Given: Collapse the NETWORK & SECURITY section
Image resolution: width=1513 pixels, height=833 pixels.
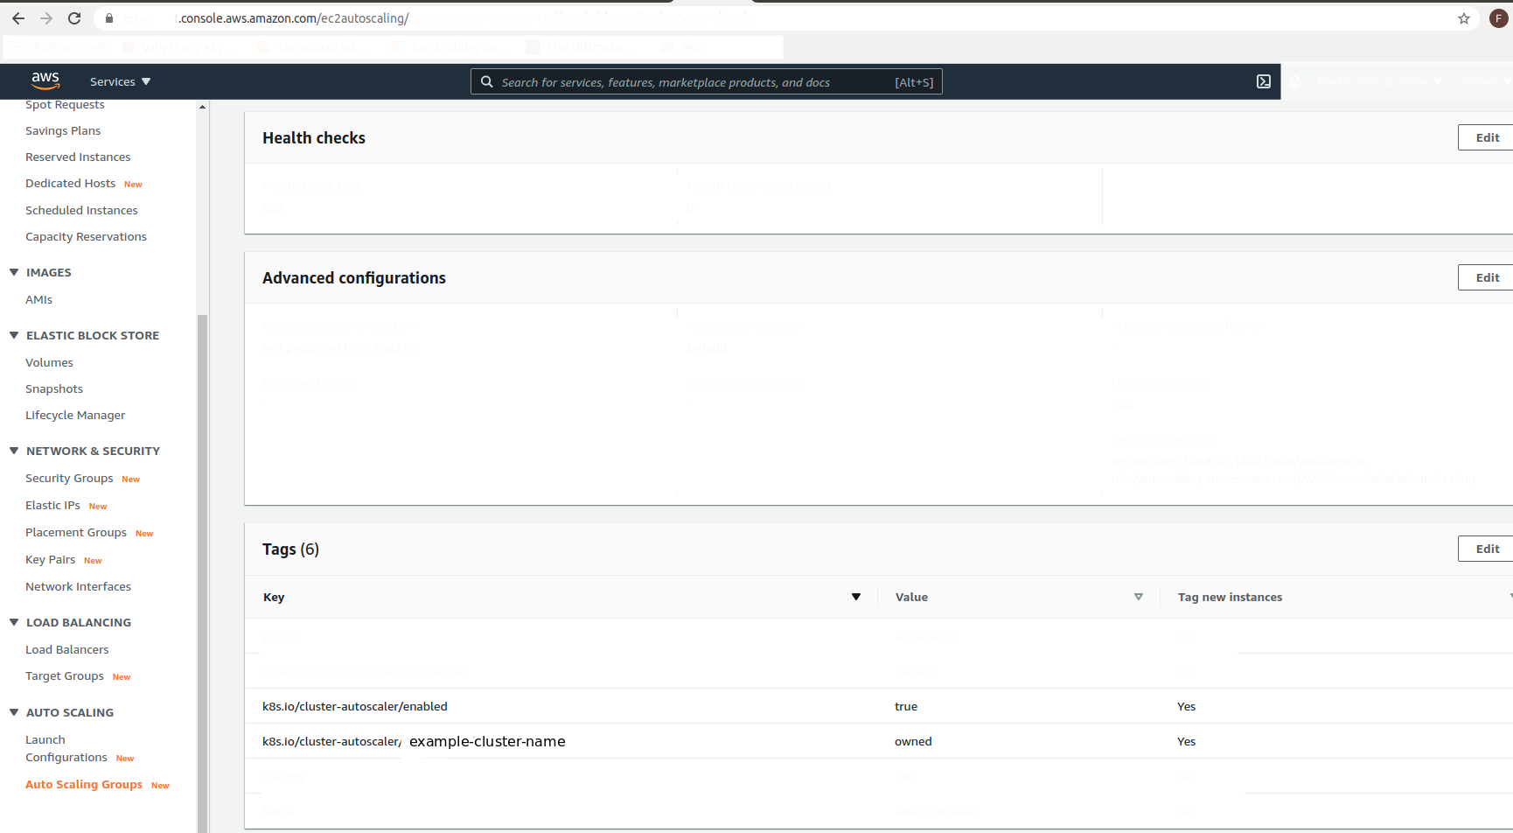Looking at the screenshot, I should point(14,451).
